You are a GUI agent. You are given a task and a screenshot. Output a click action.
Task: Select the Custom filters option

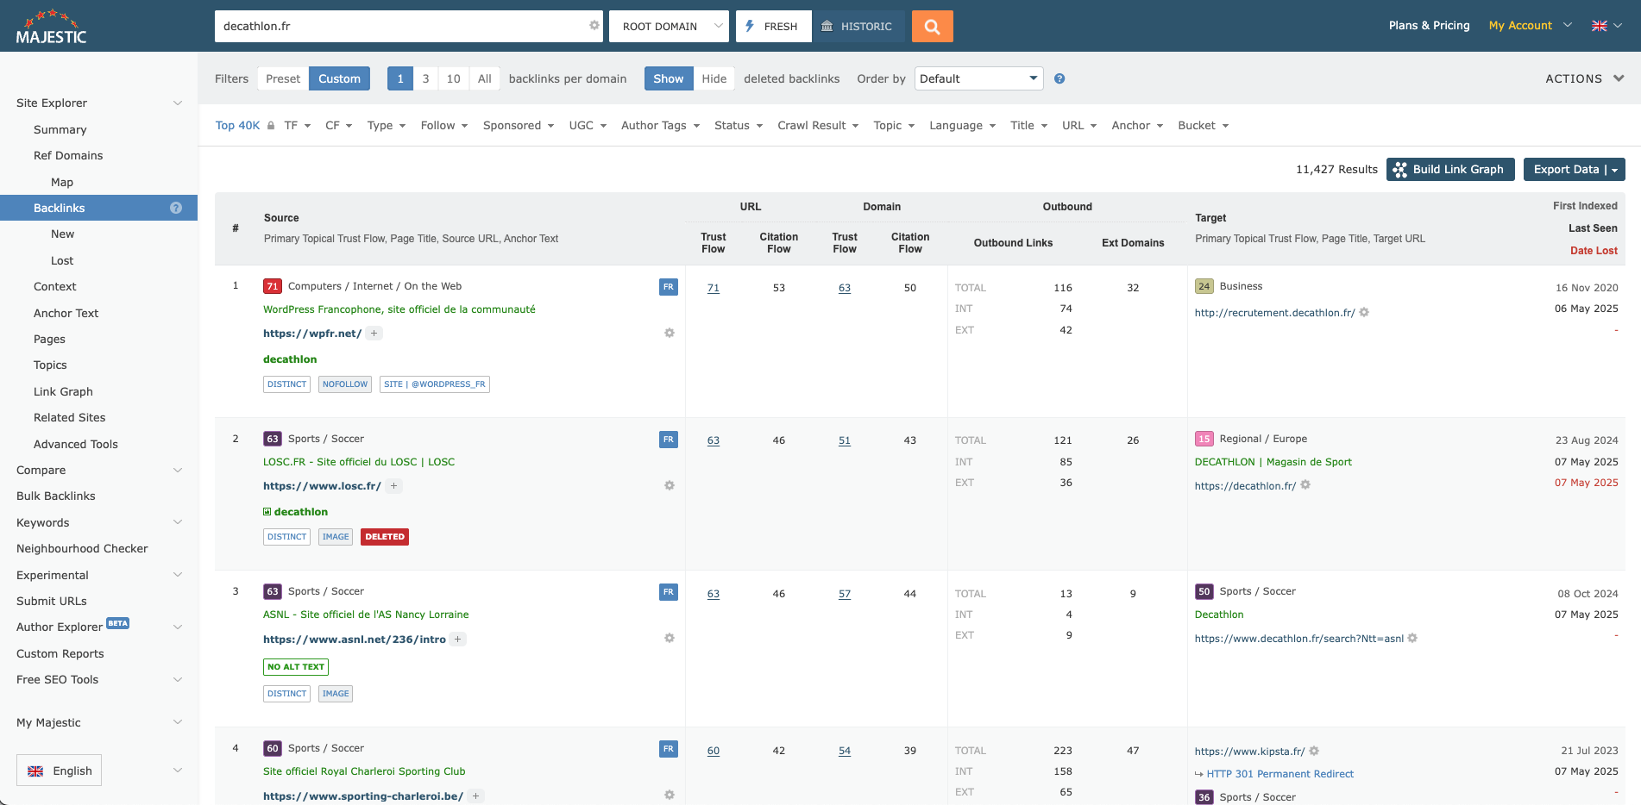(339, 78)
